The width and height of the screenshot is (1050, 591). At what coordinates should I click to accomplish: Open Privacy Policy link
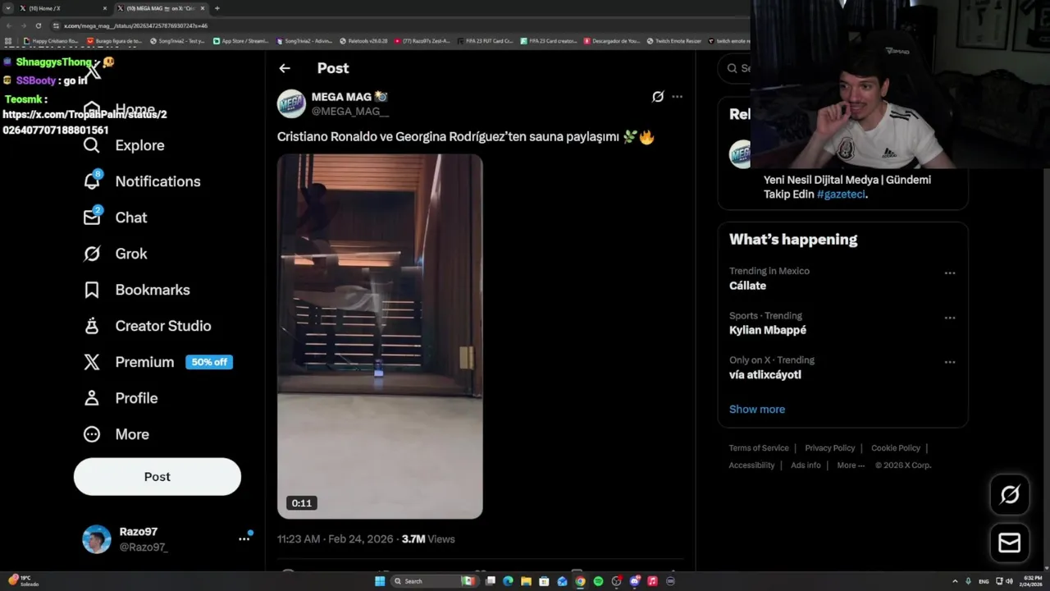[830, 448]
